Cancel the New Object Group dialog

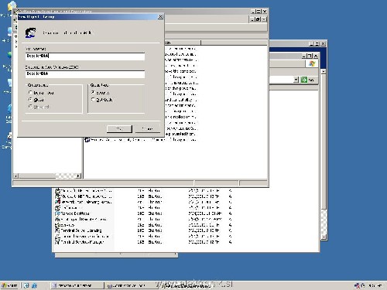click(x=148, y=128)
